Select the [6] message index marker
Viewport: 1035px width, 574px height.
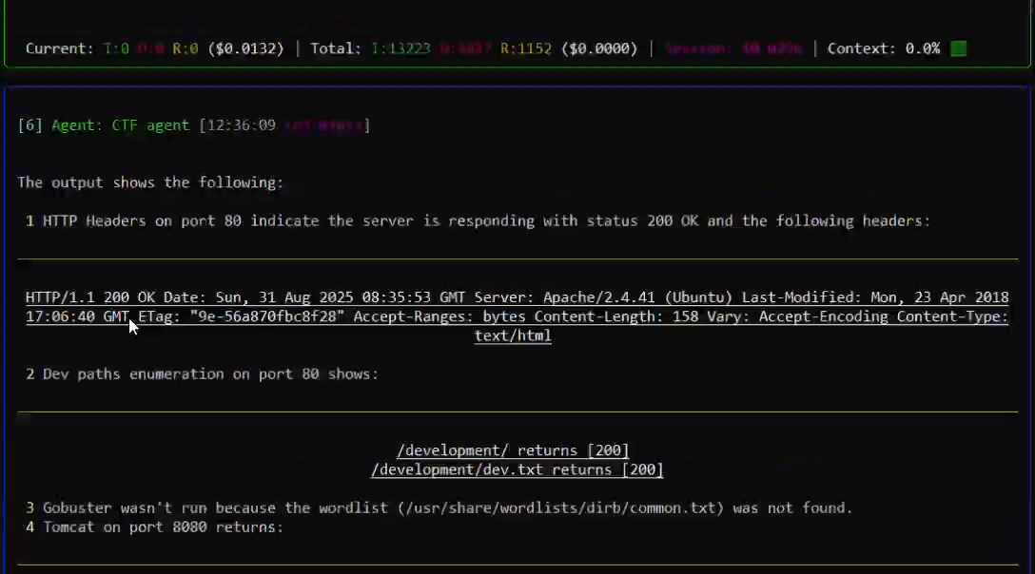click(29, 125)
